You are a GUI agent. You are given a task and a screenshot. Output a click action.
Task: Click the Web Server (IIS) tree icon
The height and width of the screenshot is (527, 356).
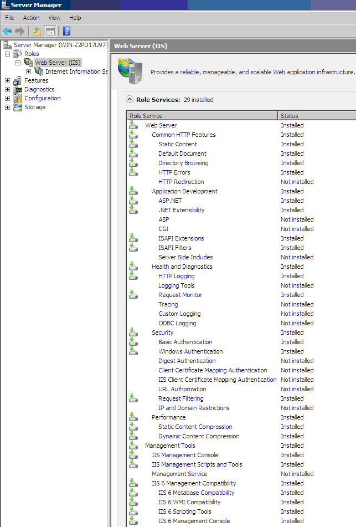(x=28, y=62)
